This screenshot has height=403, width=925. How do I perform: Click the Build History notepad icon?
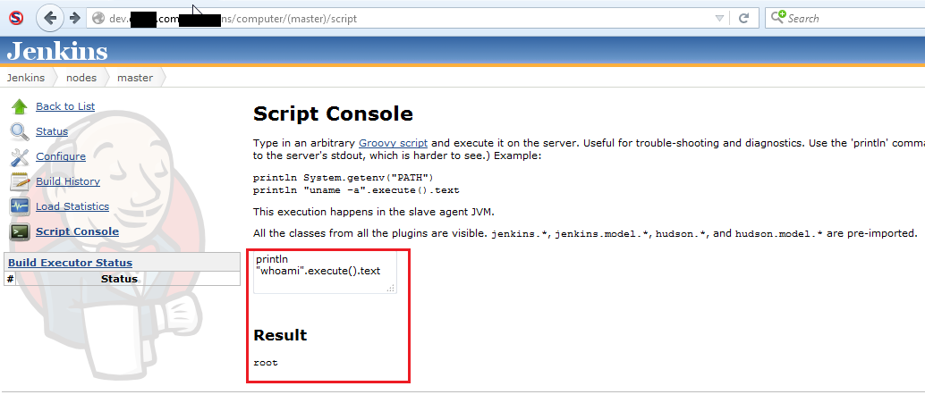point(20,182)
